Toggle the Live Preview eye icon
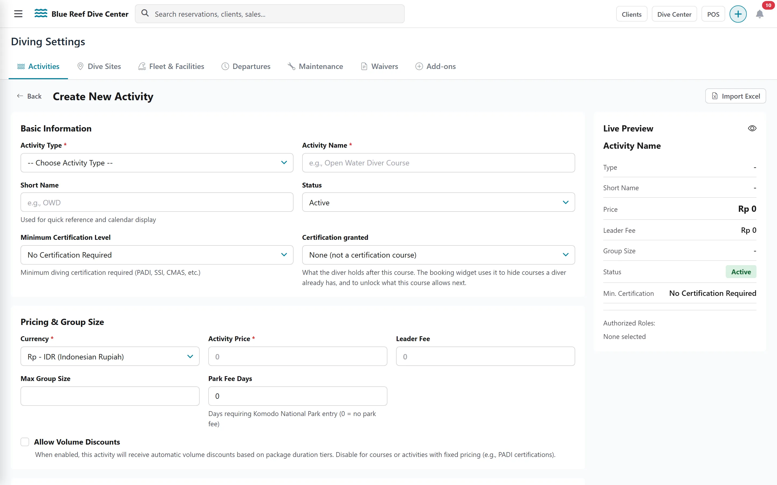The width and height of the screenshot is (777, 485). (x=752, y=128)
